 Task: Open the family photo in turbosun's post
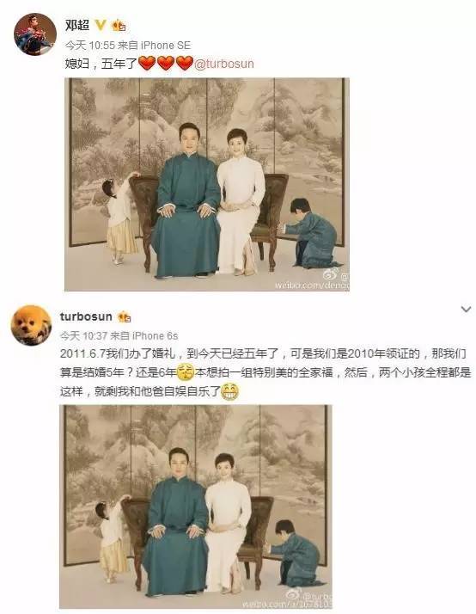click(196, 507)
